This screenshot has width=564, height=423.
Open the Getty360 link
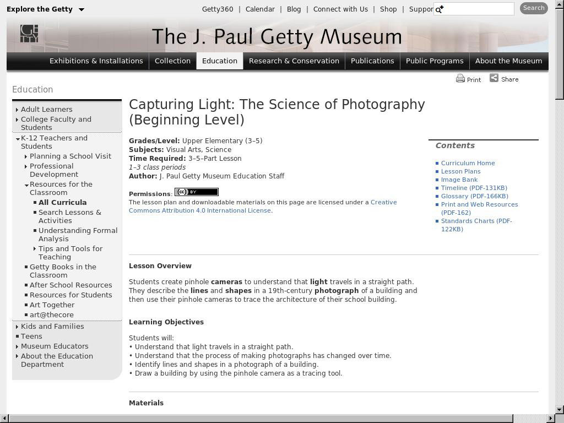coord(218,9)
